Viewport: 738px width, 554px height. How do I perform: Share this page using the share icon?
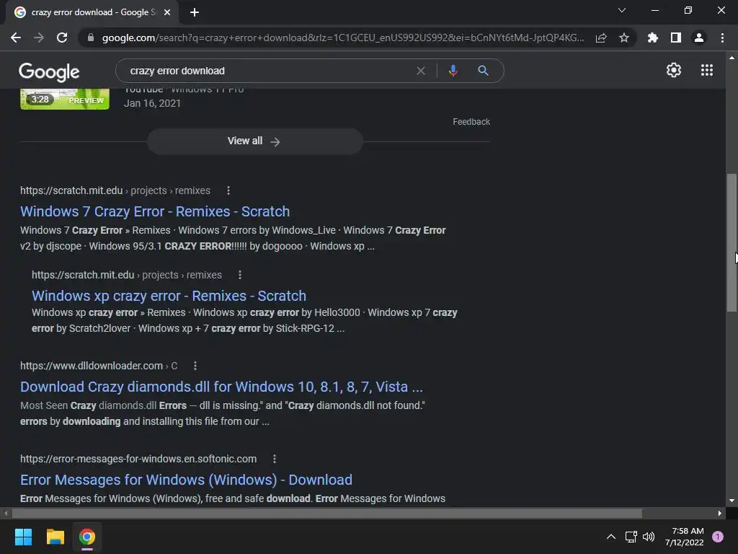coord(601,38)
